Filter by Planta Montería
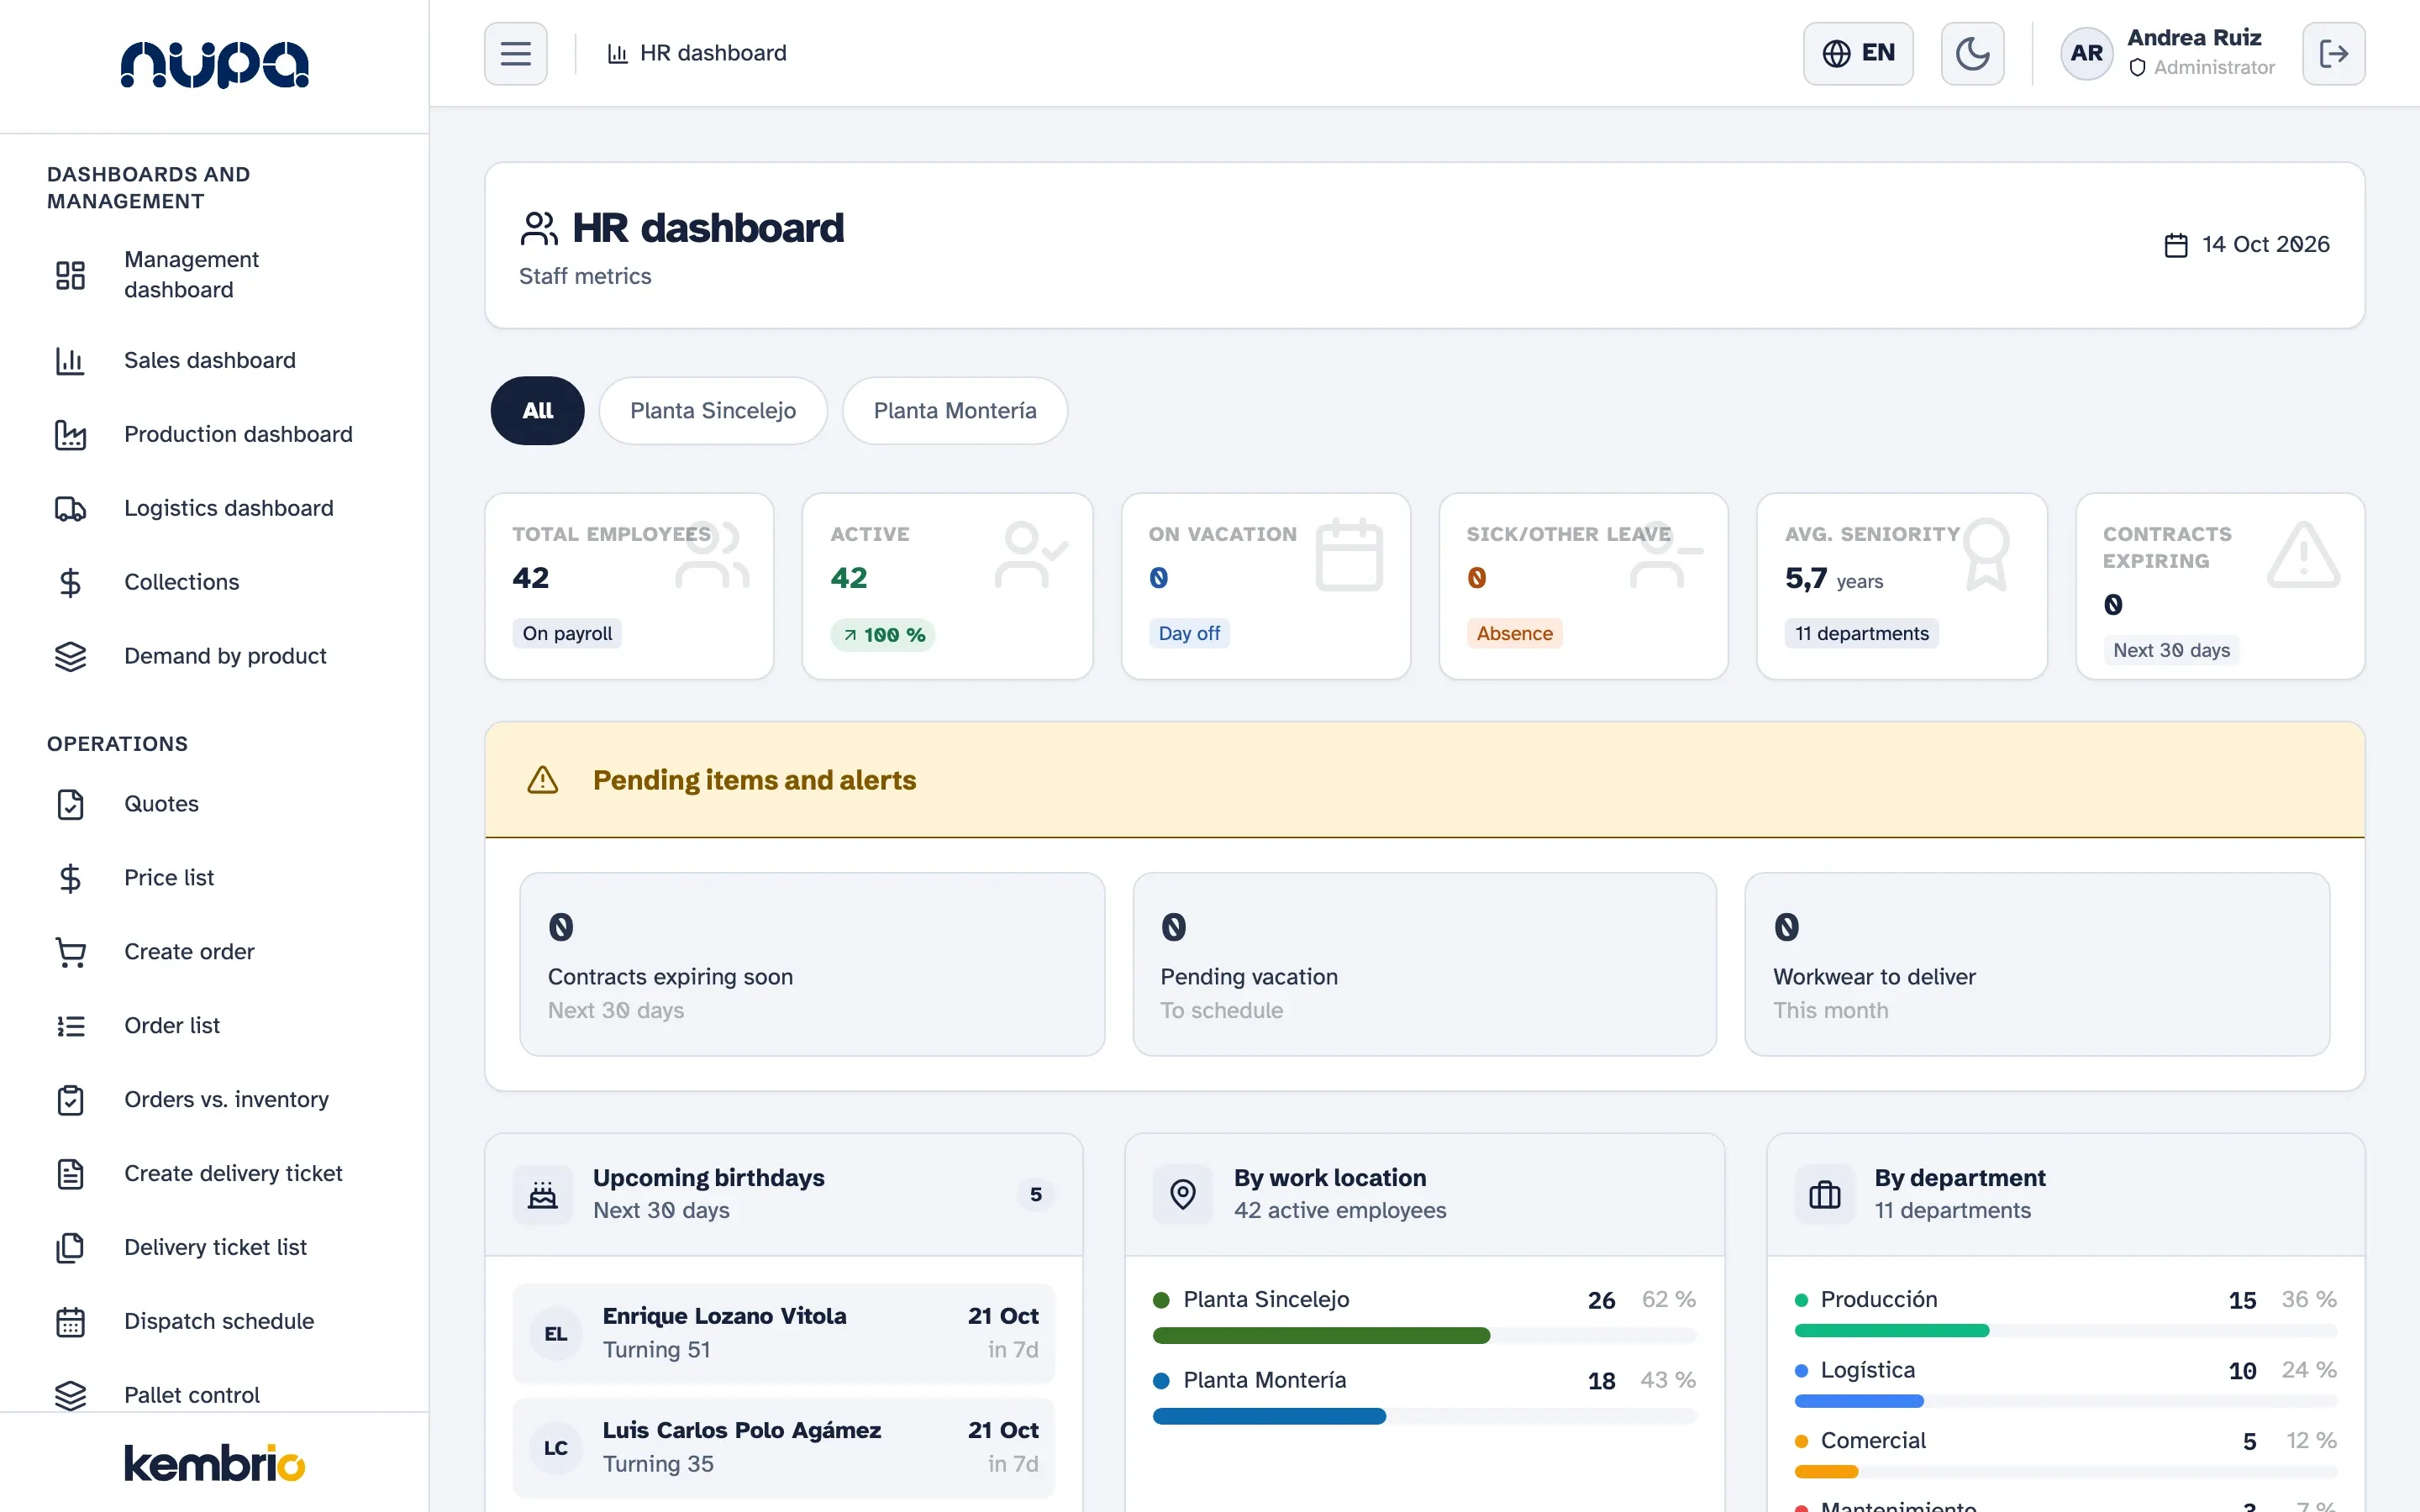 coord(955,410)
